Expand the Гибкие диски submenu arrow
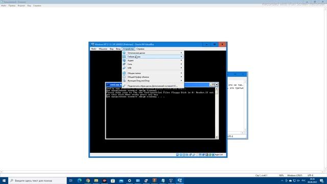 click(181, 57)
